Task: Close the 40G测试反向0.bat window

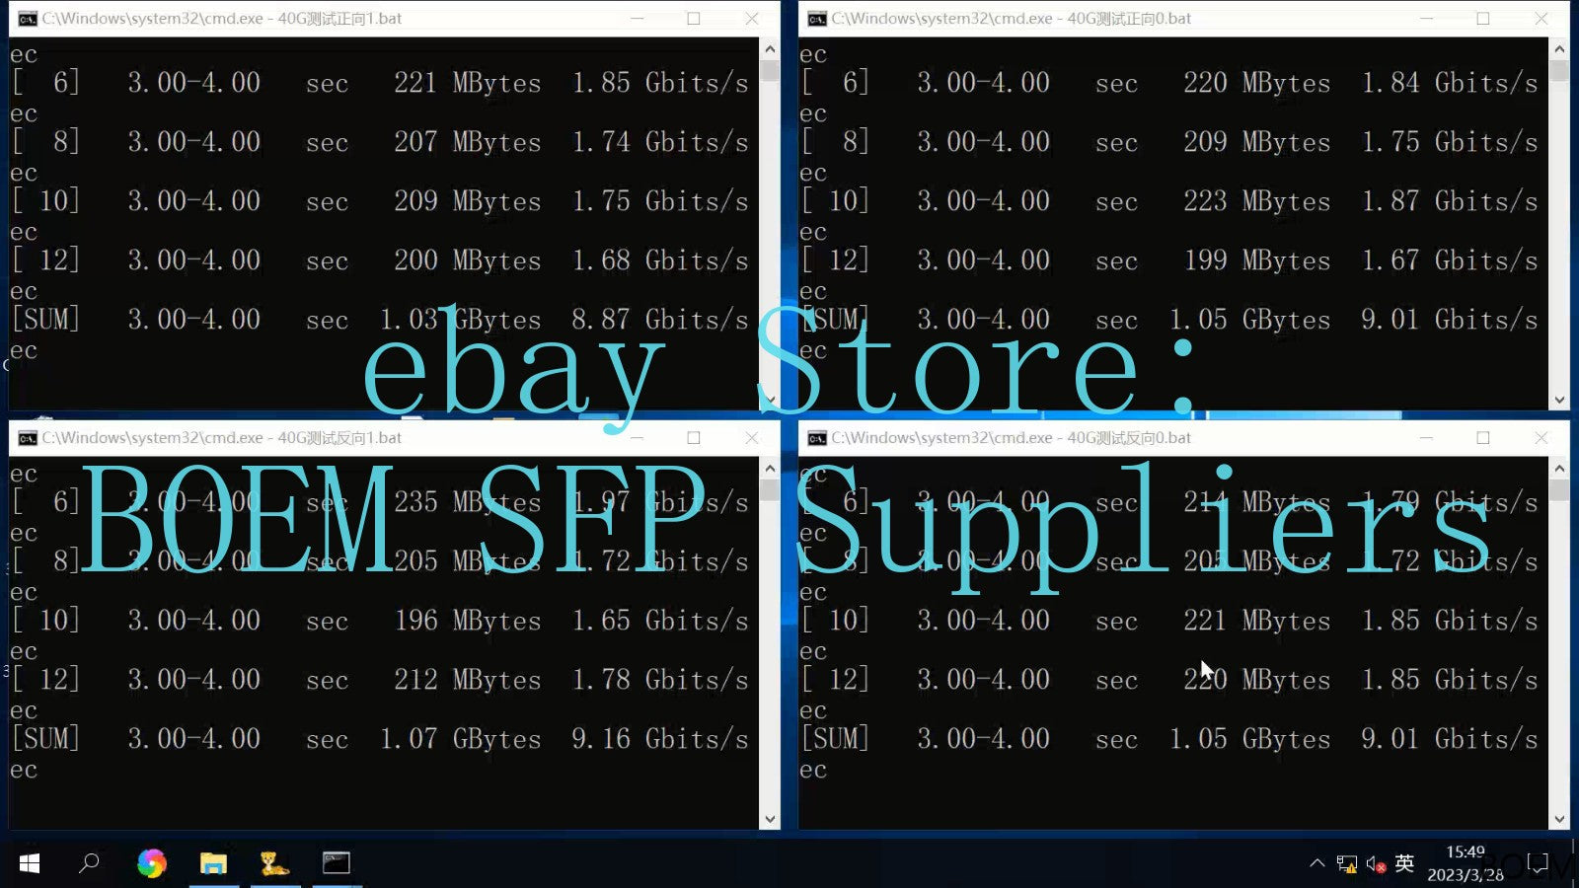Action: coord(1541,438)
